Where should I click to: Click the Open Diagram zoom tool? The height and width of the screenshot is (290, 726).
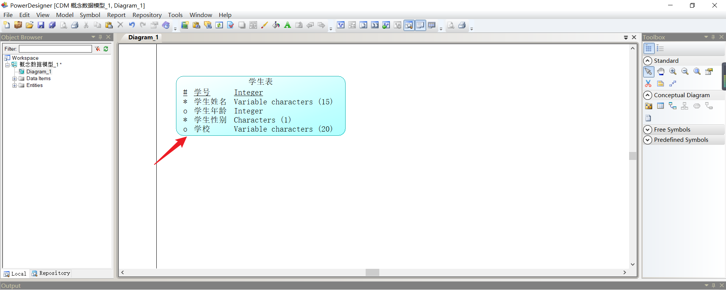(697, 71)
